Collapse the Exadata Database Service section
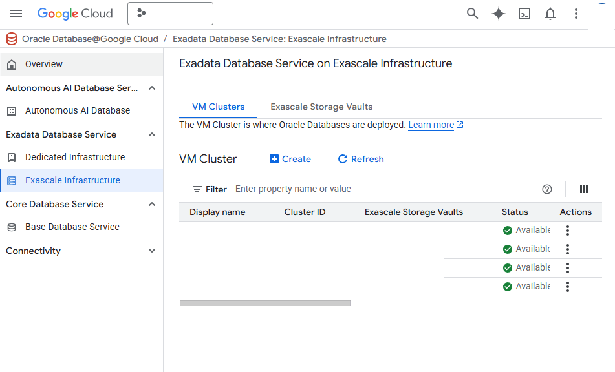This screenshot has width=615, height=372. [151, 134]
